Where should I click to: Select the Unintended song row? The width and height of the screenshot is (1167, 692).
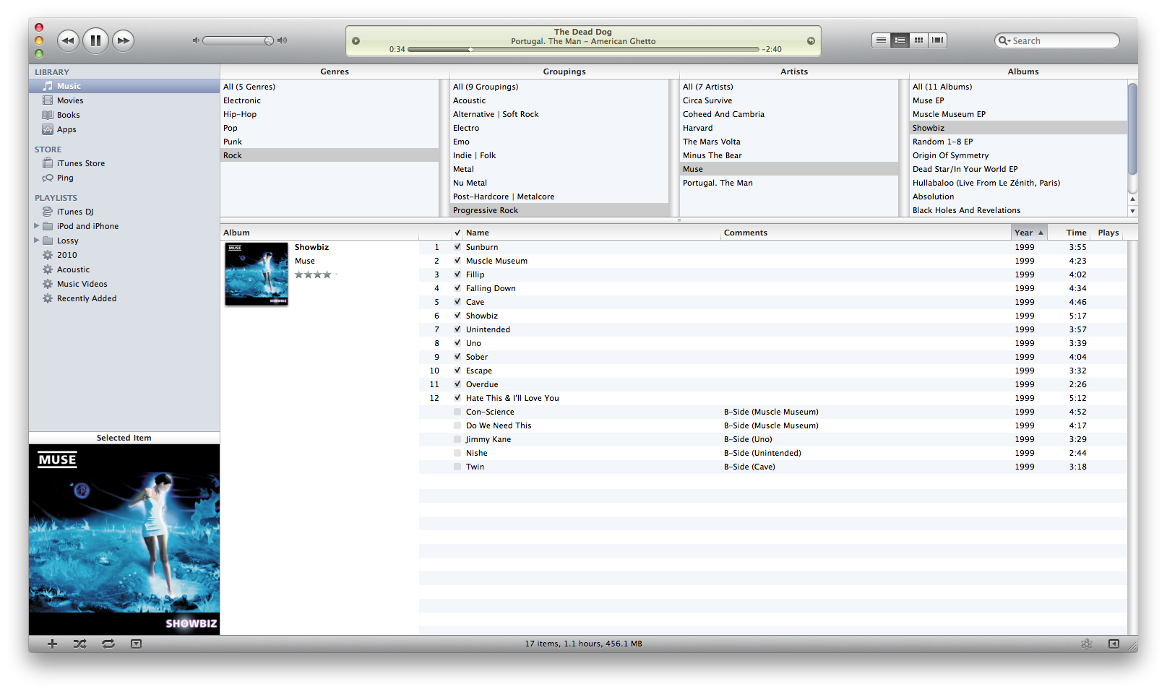tap(772, 329)
